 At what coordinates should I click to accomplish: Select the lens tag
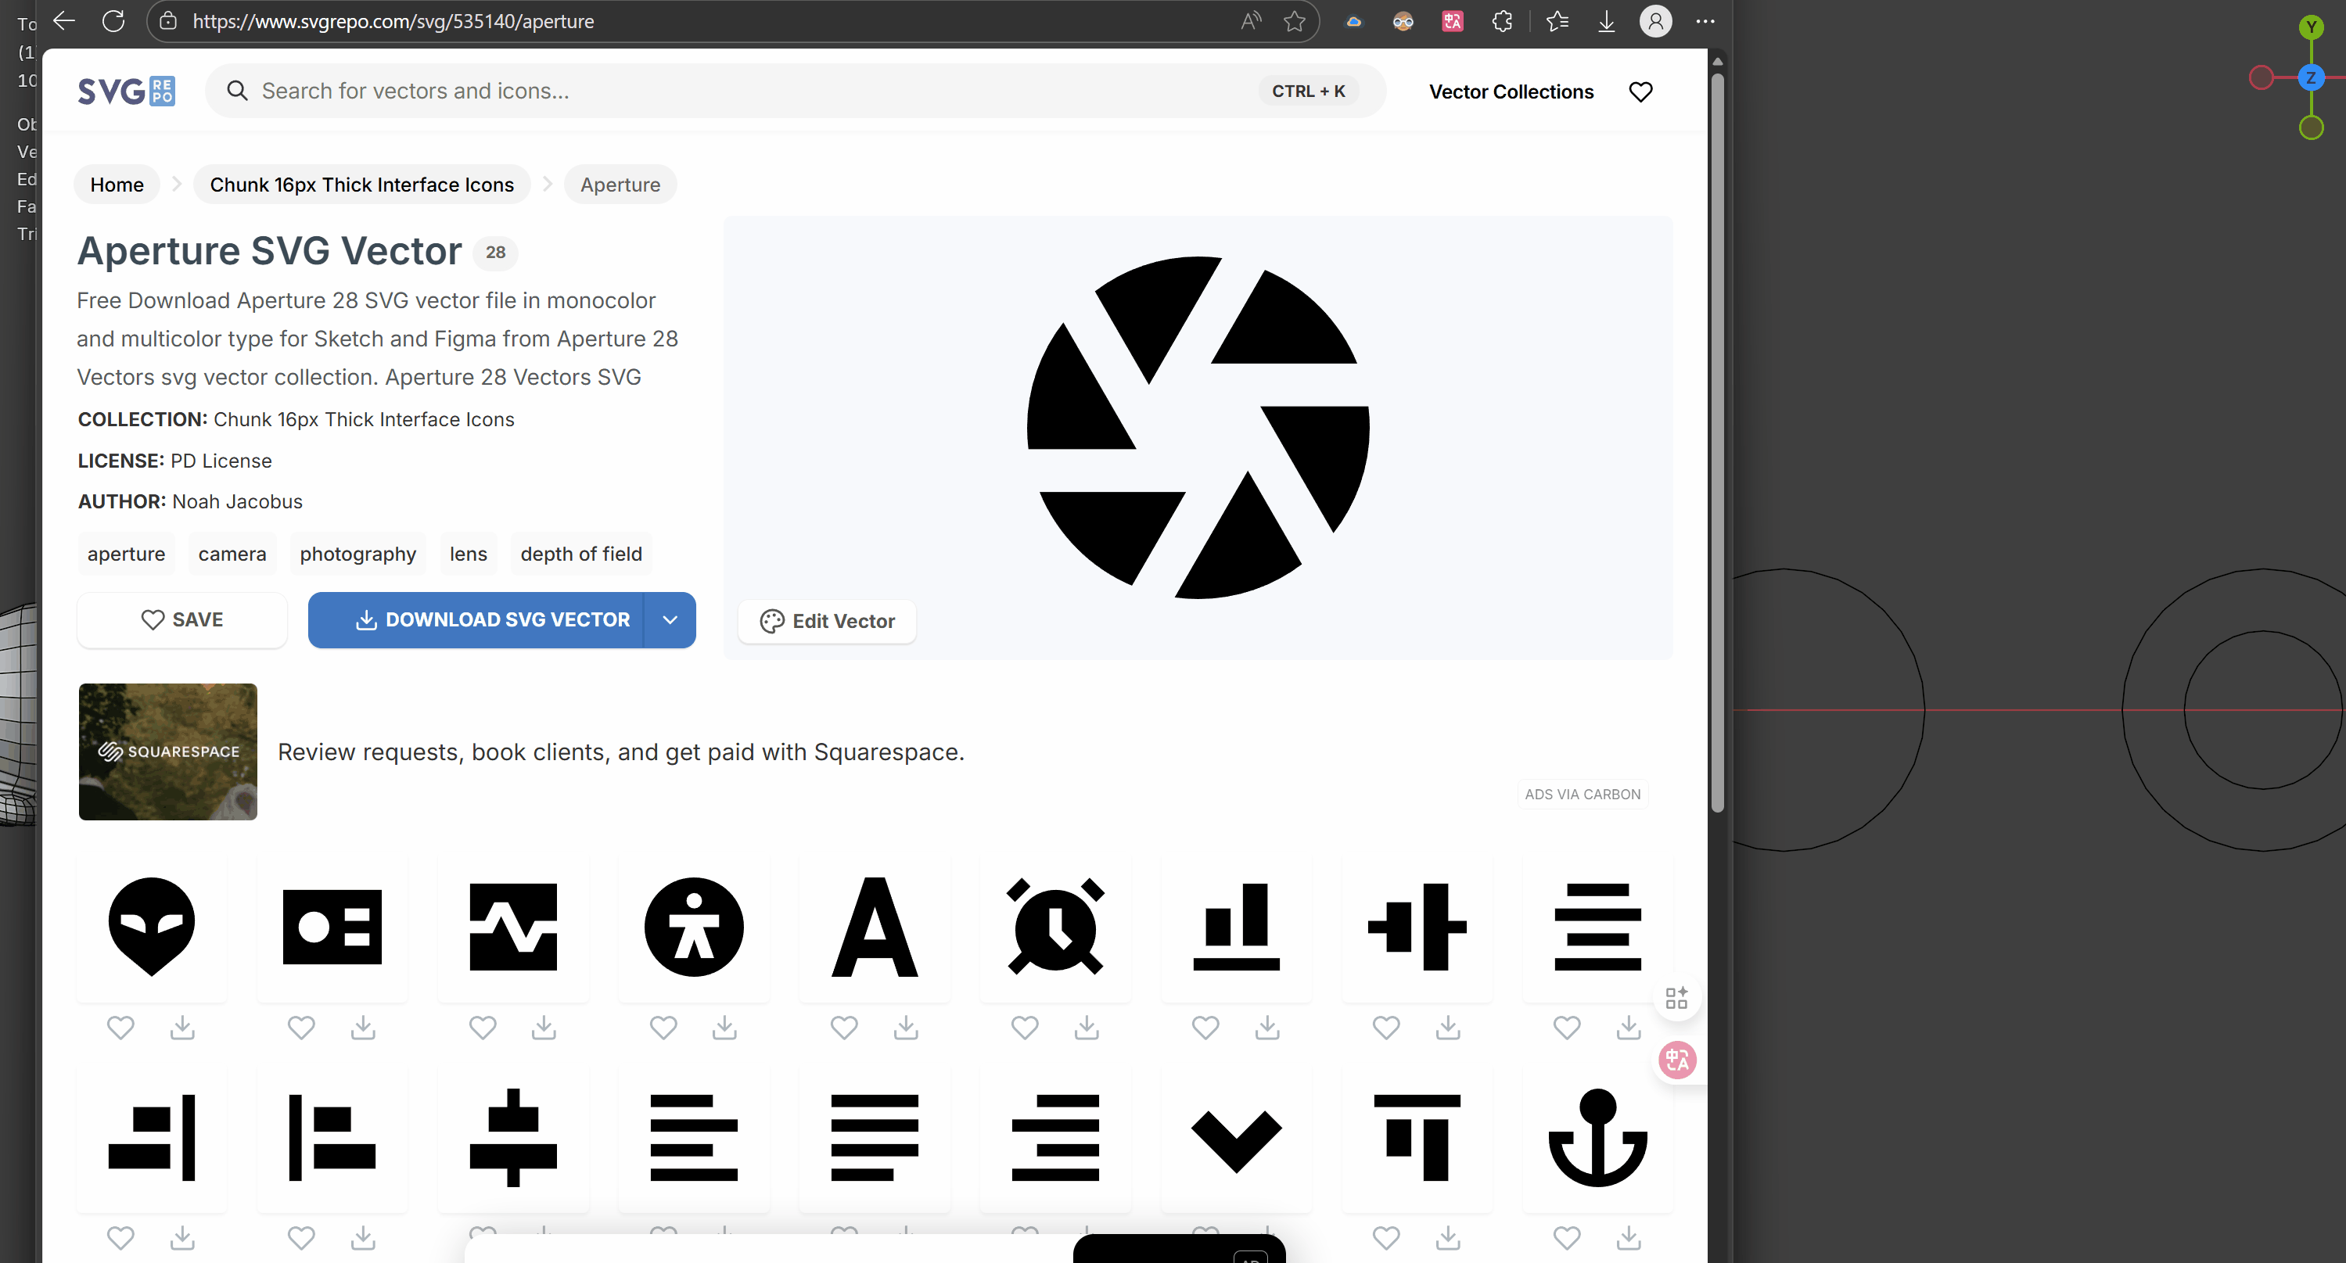tap(468, 554)
